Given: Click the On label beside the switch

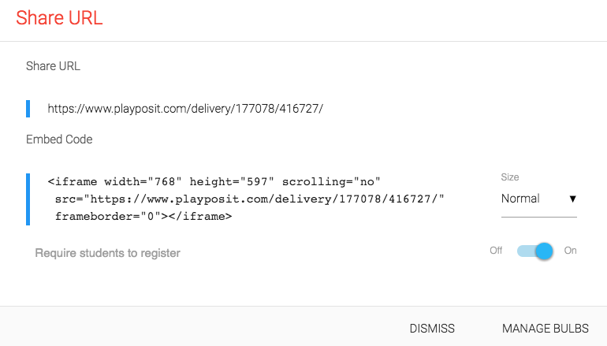Looking at the screenshot, I should pos(570,251).
